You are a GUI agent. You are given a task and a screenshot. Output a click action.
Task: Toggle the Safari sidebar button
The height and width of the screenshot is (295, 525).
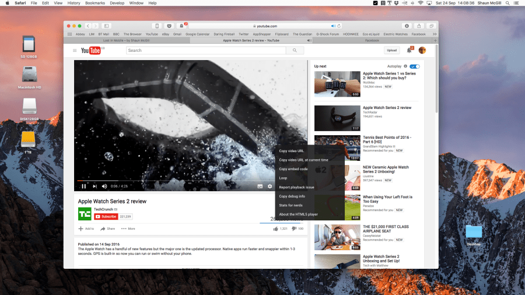(x=107, y=26)
